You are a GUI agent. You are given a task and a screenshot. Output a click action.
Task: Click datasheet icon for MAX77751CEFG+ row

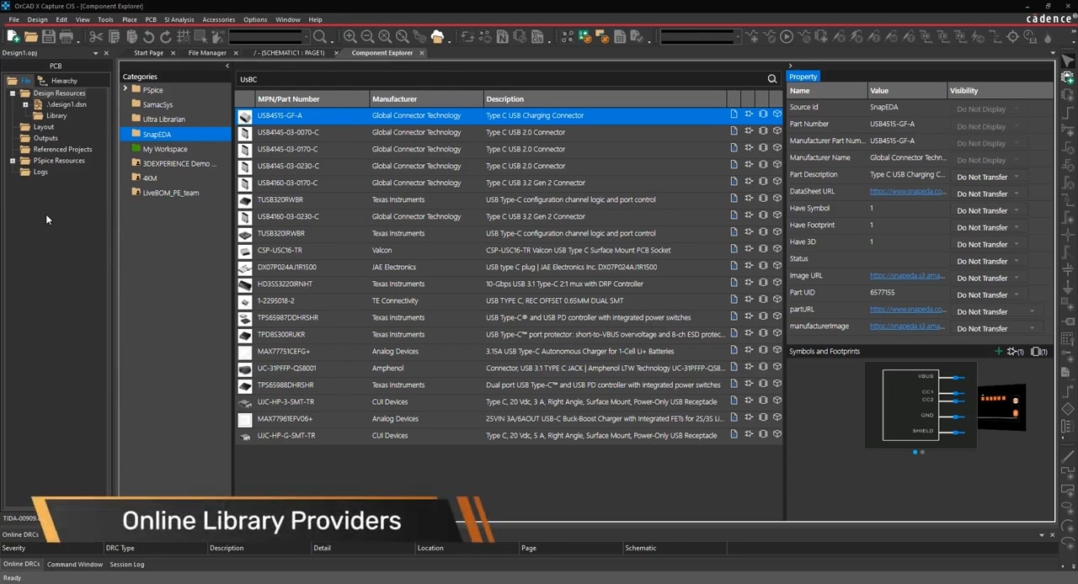click(x=734, y=351)
